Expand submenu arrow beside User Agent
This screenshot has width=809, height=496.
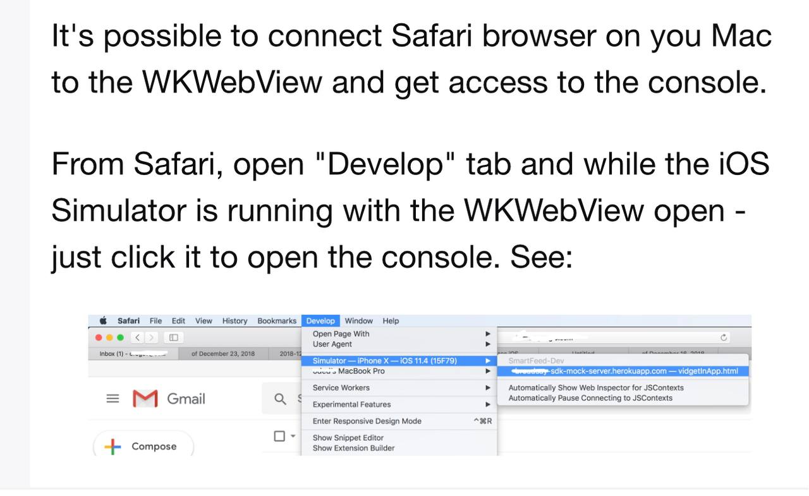(x=488, y=344)
